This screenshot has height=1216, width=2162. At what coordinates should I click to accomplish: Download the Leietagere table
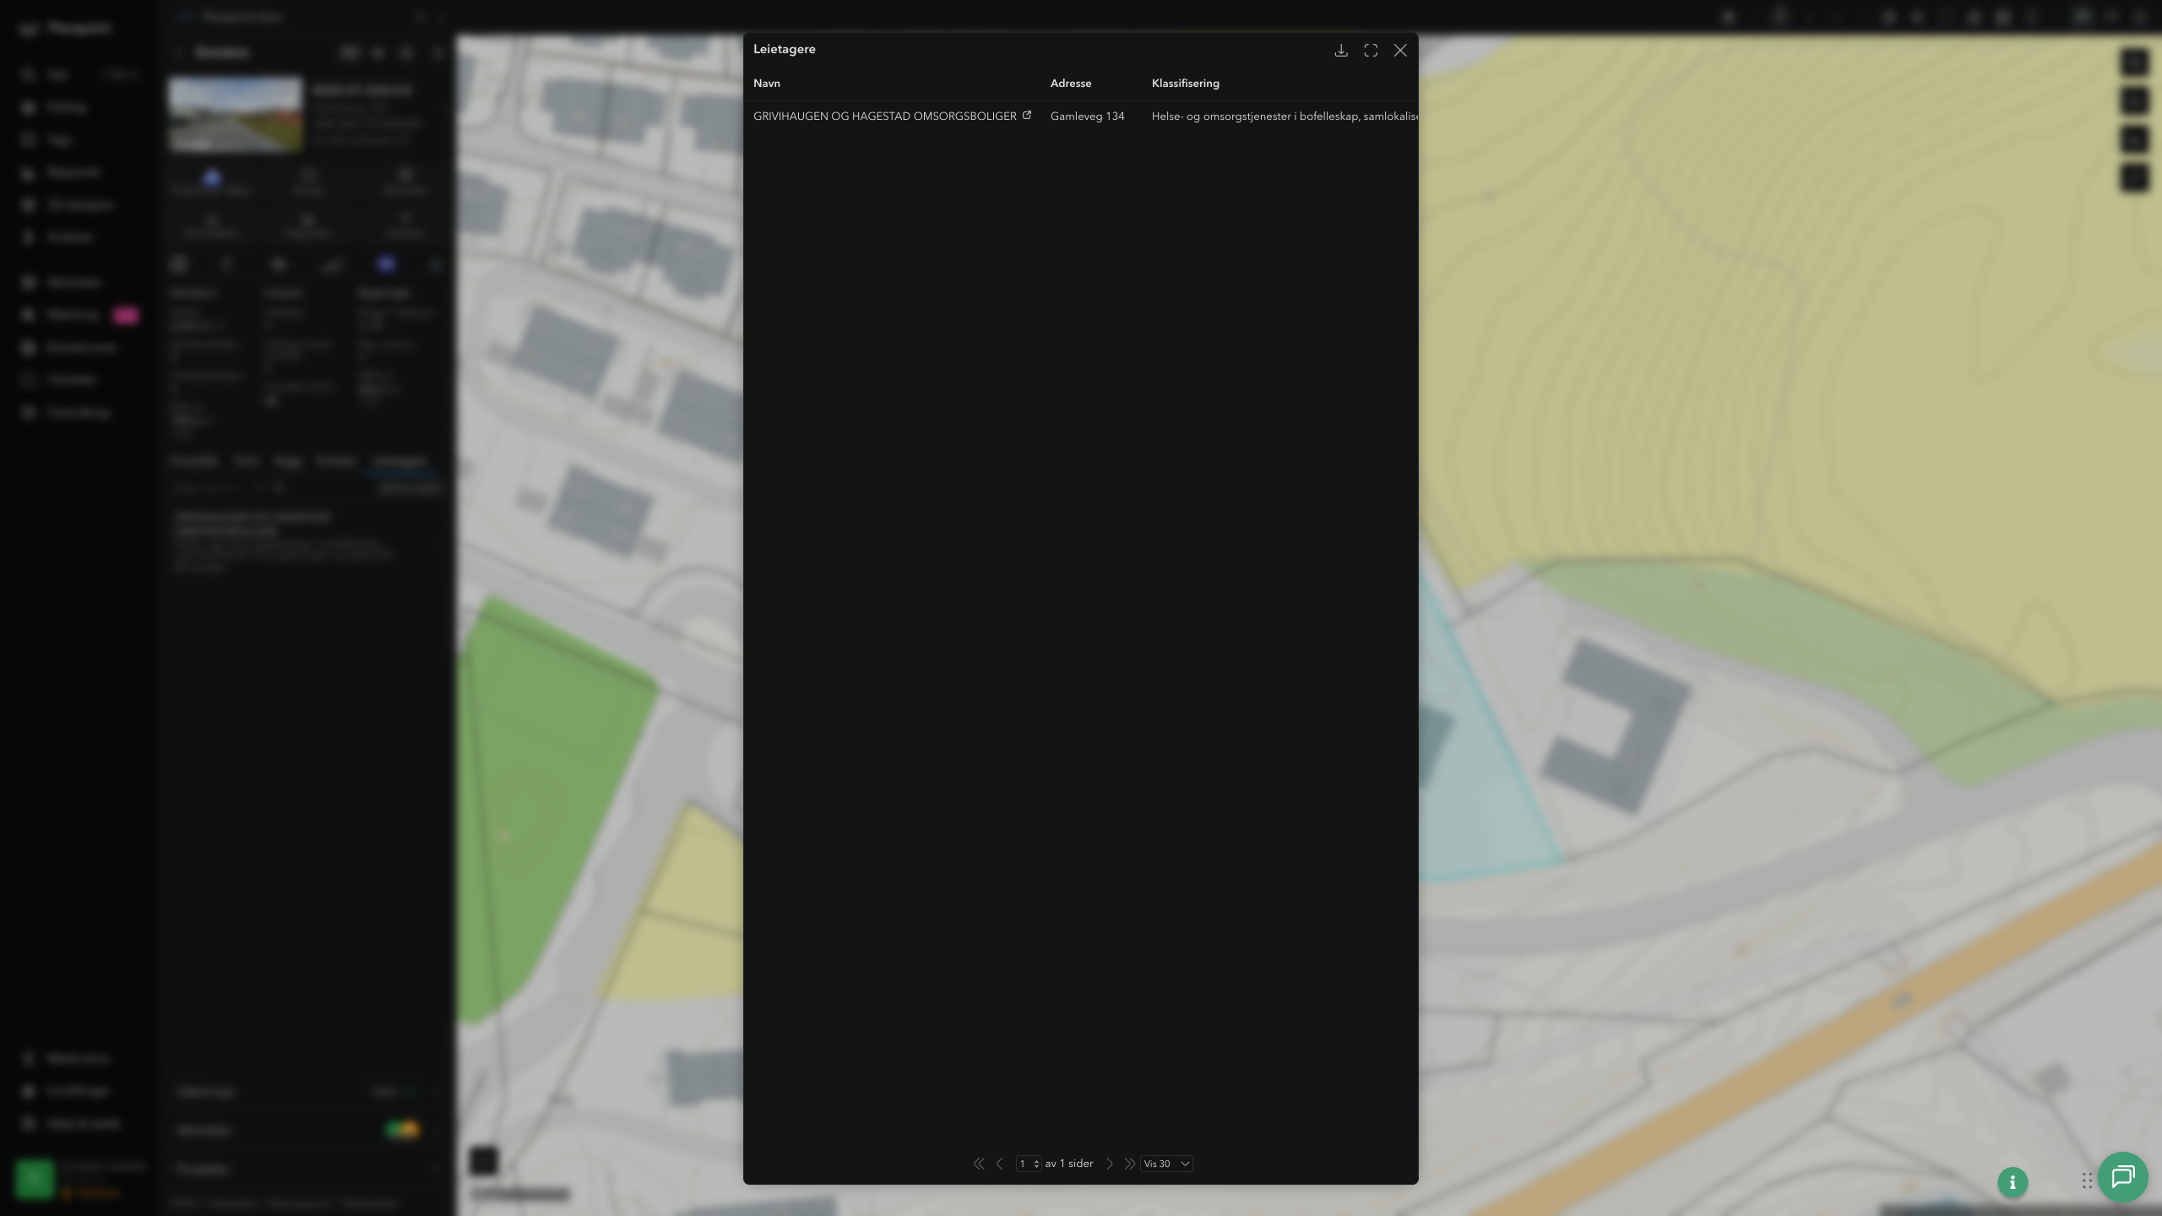1340,51
